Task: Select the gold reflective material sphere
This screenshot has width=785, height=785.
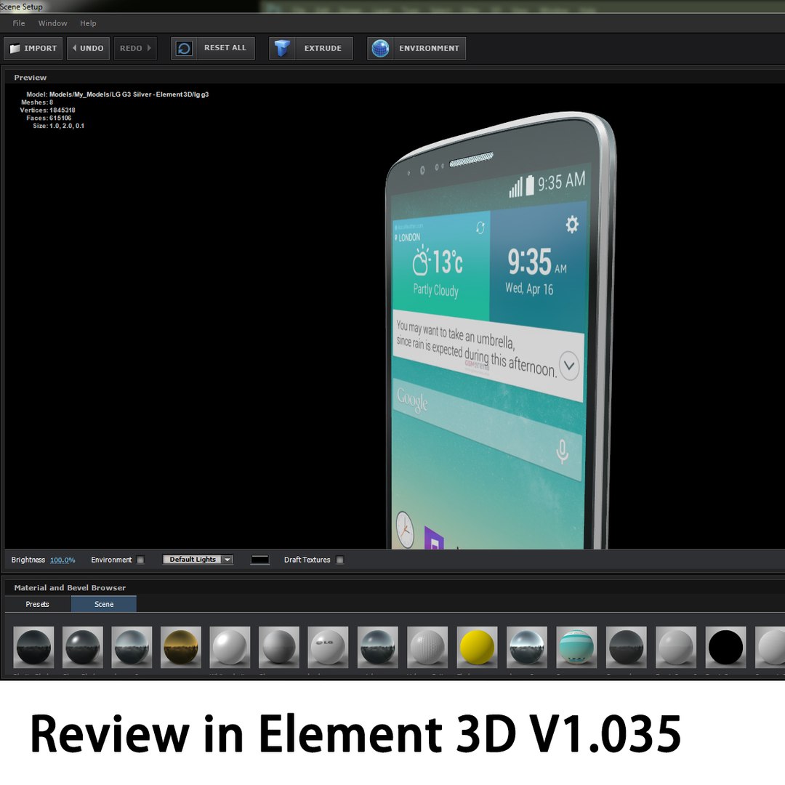Action: click(181, 647)
